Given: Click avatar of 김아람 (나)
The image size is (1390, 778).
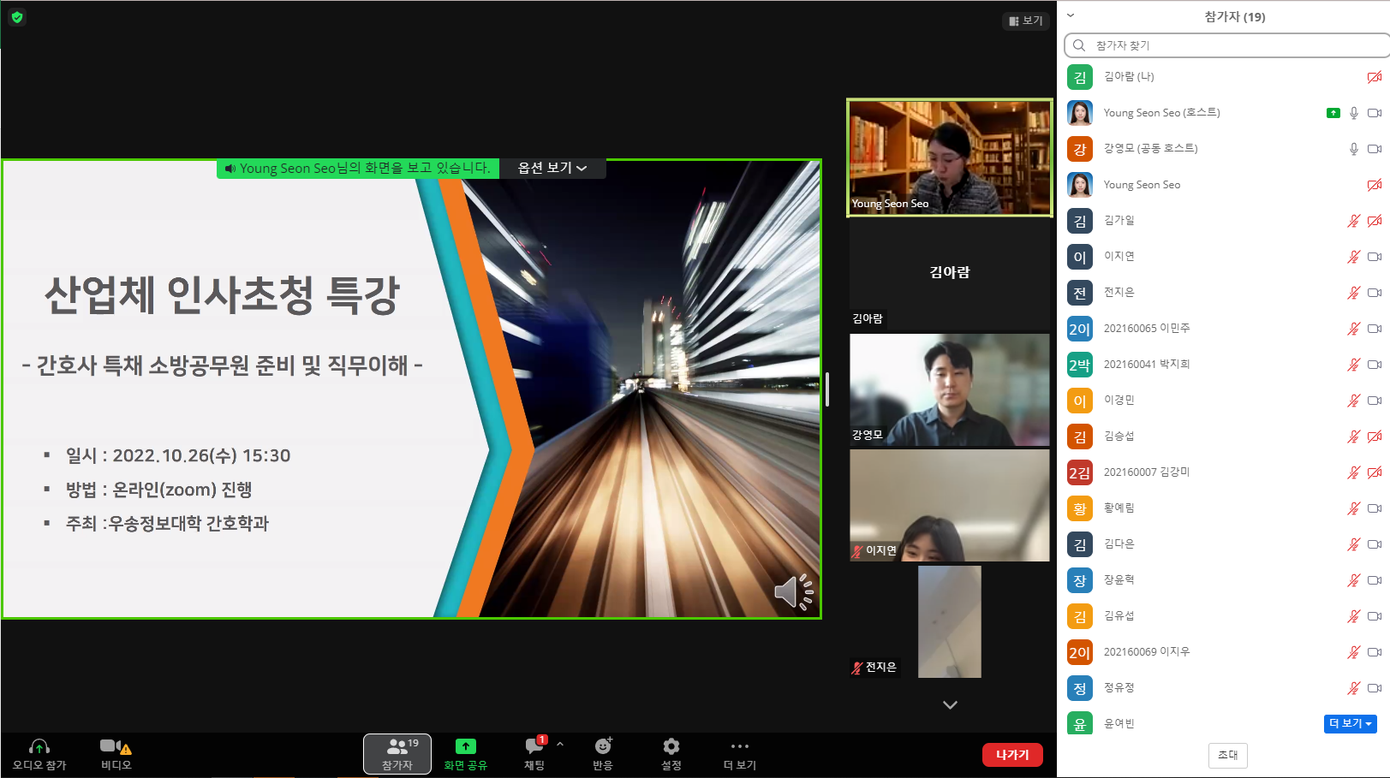Looking at the screenshot, I should point(1080,77).
